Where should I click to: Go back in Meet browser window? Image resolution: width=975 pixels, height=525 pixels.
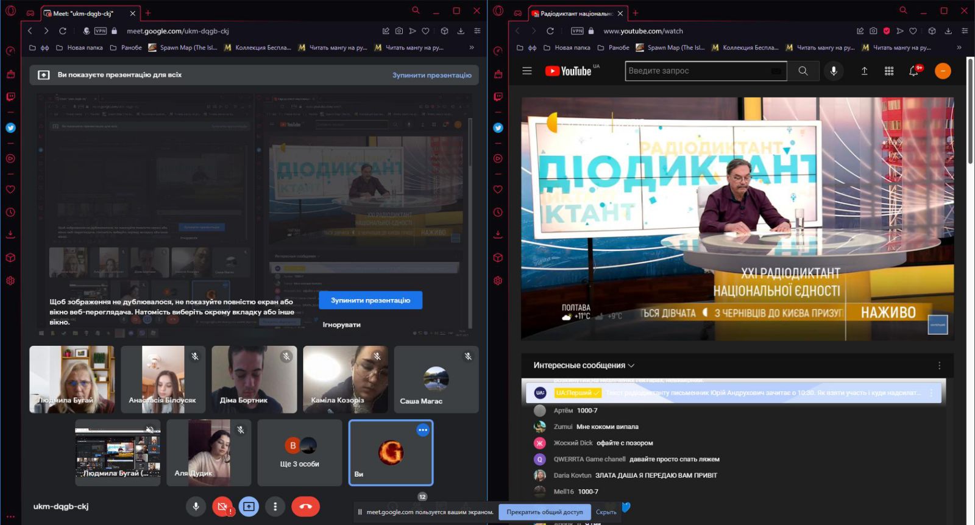30,31
